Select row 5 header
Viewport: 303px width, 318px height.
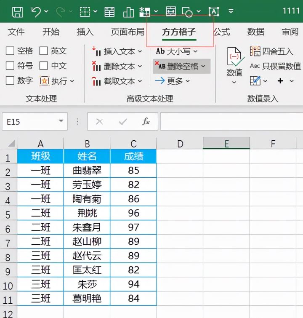(8, 214)
